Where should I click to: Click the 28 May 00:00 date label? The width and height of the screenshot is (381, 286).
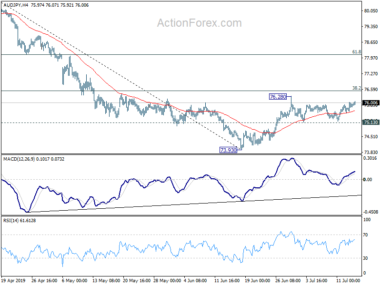pyautogui.click(x=167, y=281)
